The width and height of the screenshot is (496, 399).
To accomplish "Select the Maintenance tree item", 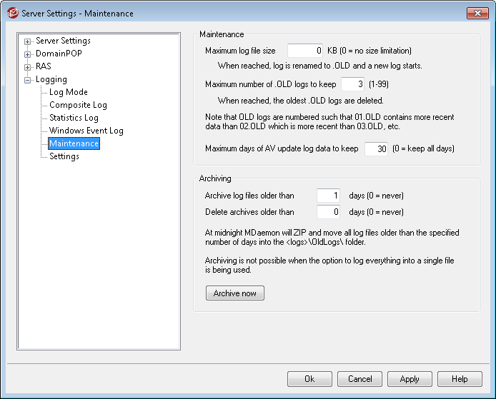I will (x=74, y=144).
